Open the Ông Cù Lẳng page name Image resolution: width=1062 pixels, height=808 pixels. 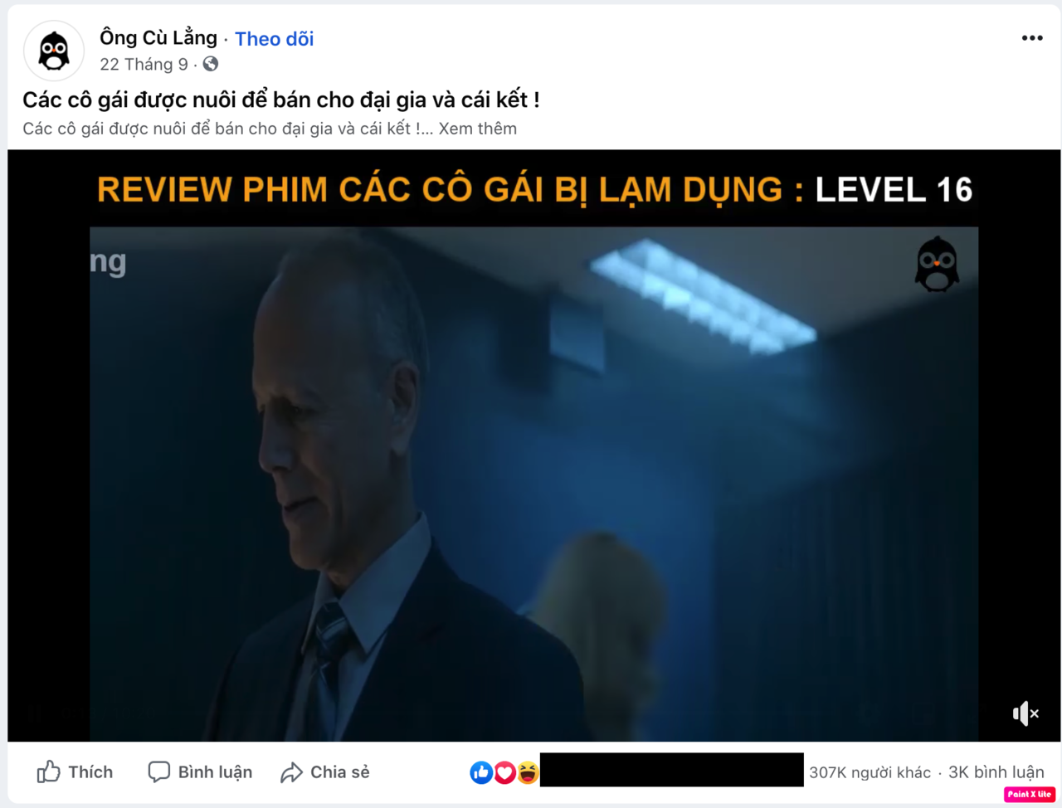point(158,37)
